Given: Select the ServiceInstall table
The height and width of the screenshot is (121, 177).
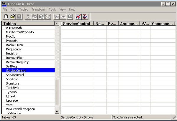Looking at the screenshot, I should tap(15, 75).
